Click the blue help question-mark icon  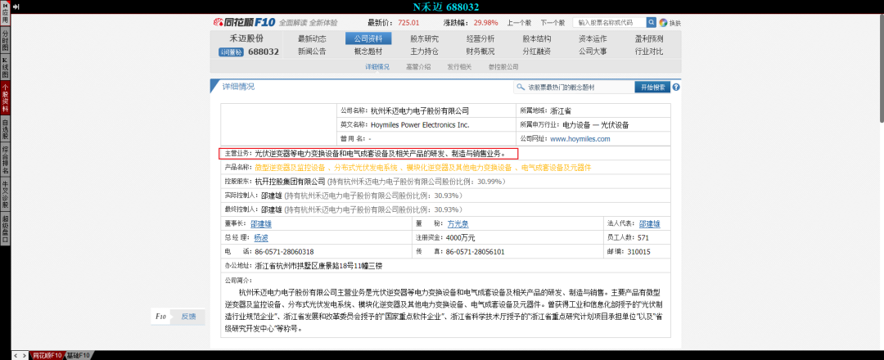tap(676, 88)
